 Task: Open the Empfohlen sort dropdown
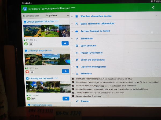pos(57,16)
